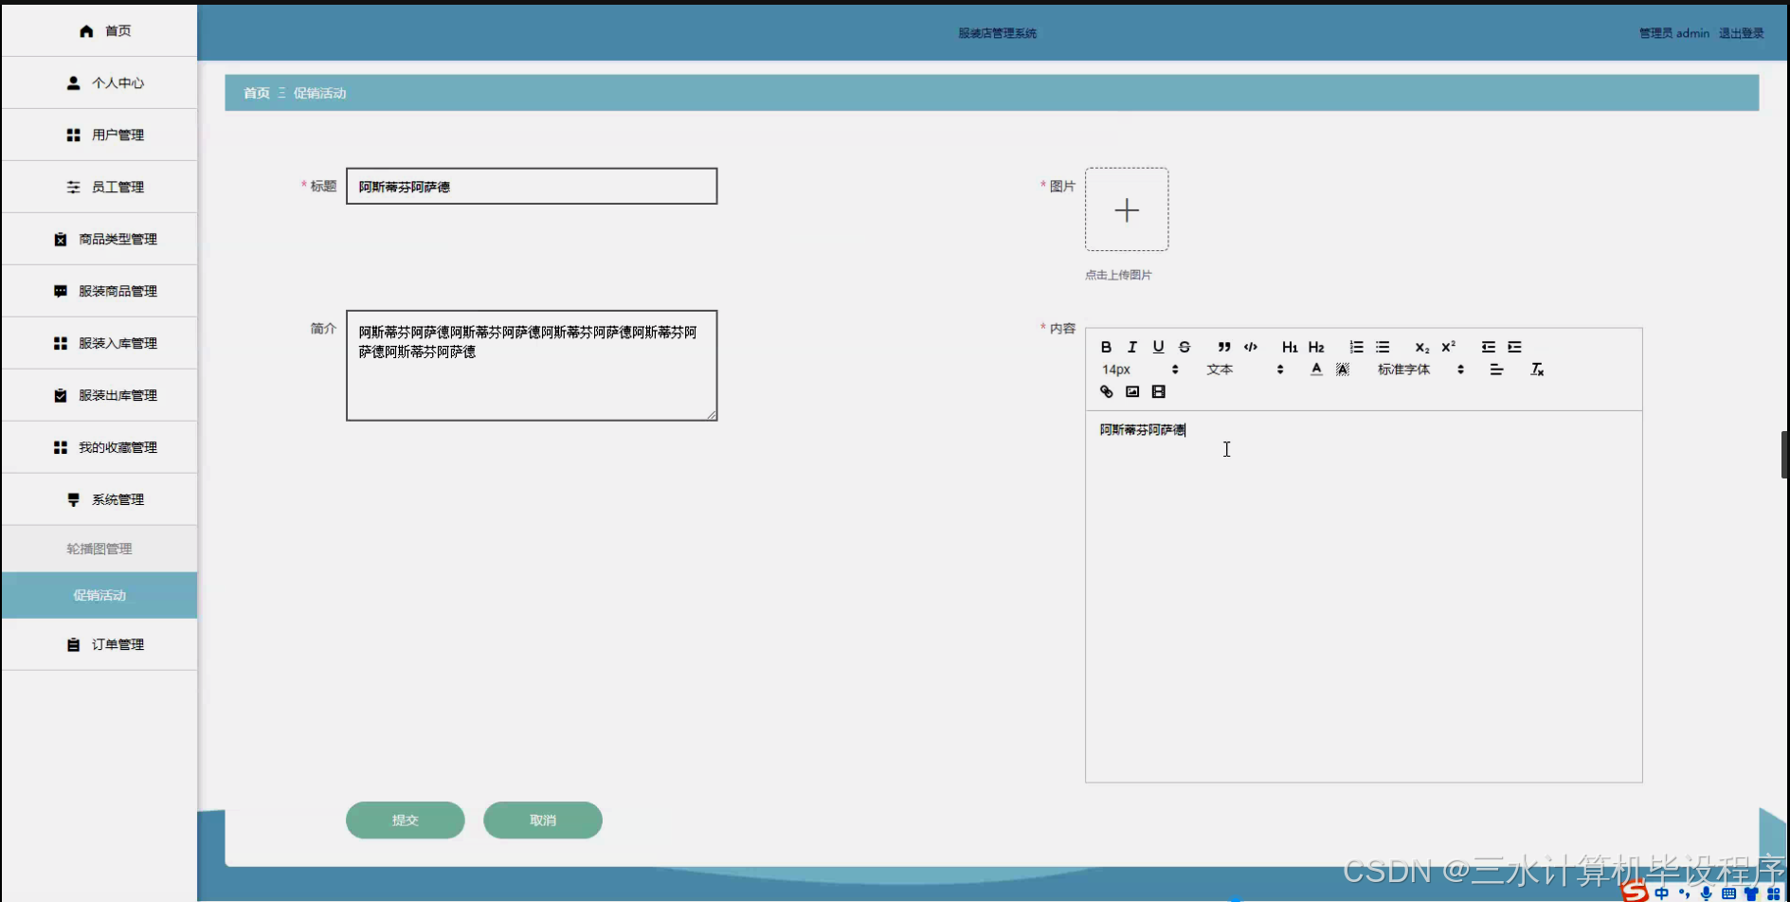This screenshot has height=902, width=1790.
Task: Open the 标准字体 font family dropdown
Action: coord(1404,370)
